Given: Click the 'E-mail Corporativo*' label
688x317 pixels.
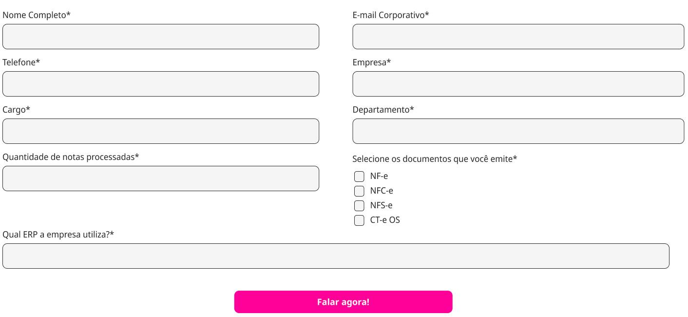Looking at the screenshot, I should [390, 15].
